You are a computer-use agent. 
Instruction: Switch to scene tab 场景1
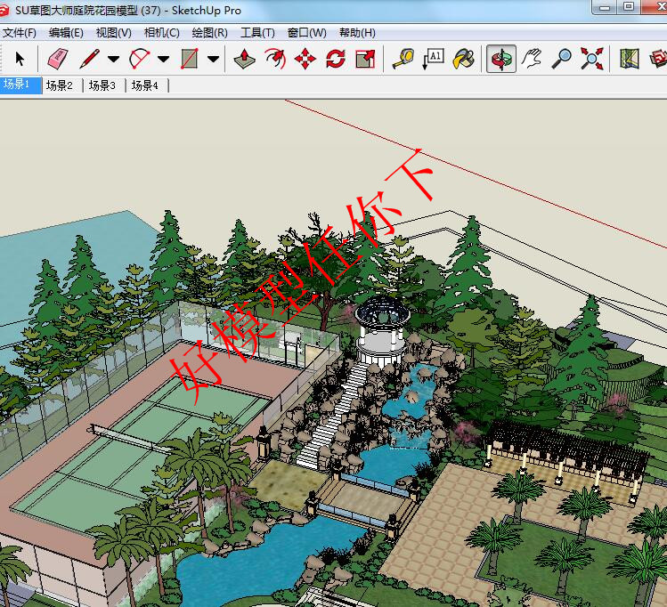(x=20, y=85)
